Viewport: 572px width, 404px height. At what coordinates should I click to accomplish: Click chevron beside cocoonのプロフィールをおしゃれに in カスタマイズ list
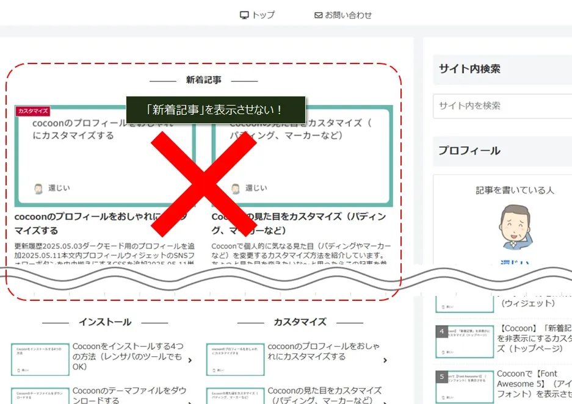[385, 360]
